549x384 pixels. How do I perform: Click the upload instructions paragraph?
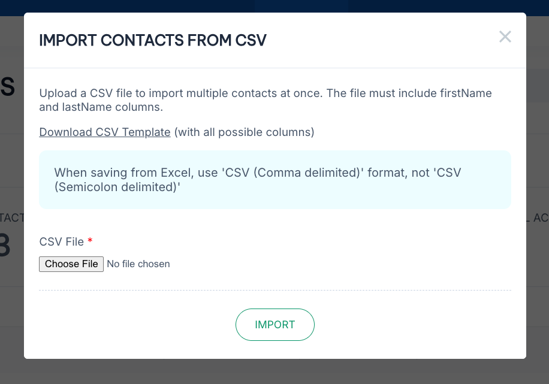tap(266, 101)
